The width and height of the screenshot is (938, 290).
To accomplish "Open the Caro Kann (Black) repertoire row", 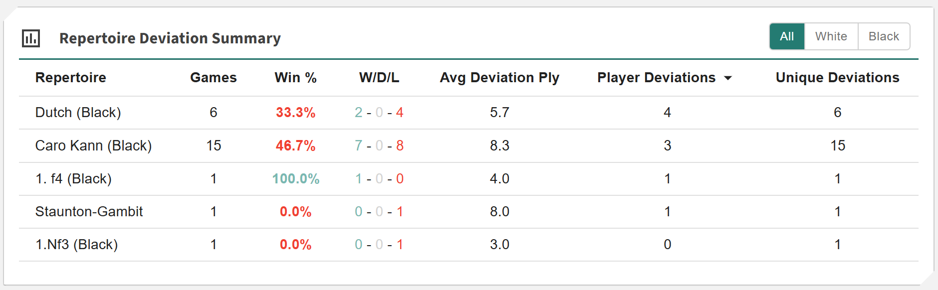I will [93, 145].
